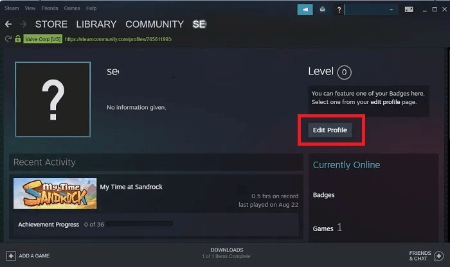Open the partially hidden profile name tab
This screenshot has height=267, width=450.
click(x=199, y=24)
